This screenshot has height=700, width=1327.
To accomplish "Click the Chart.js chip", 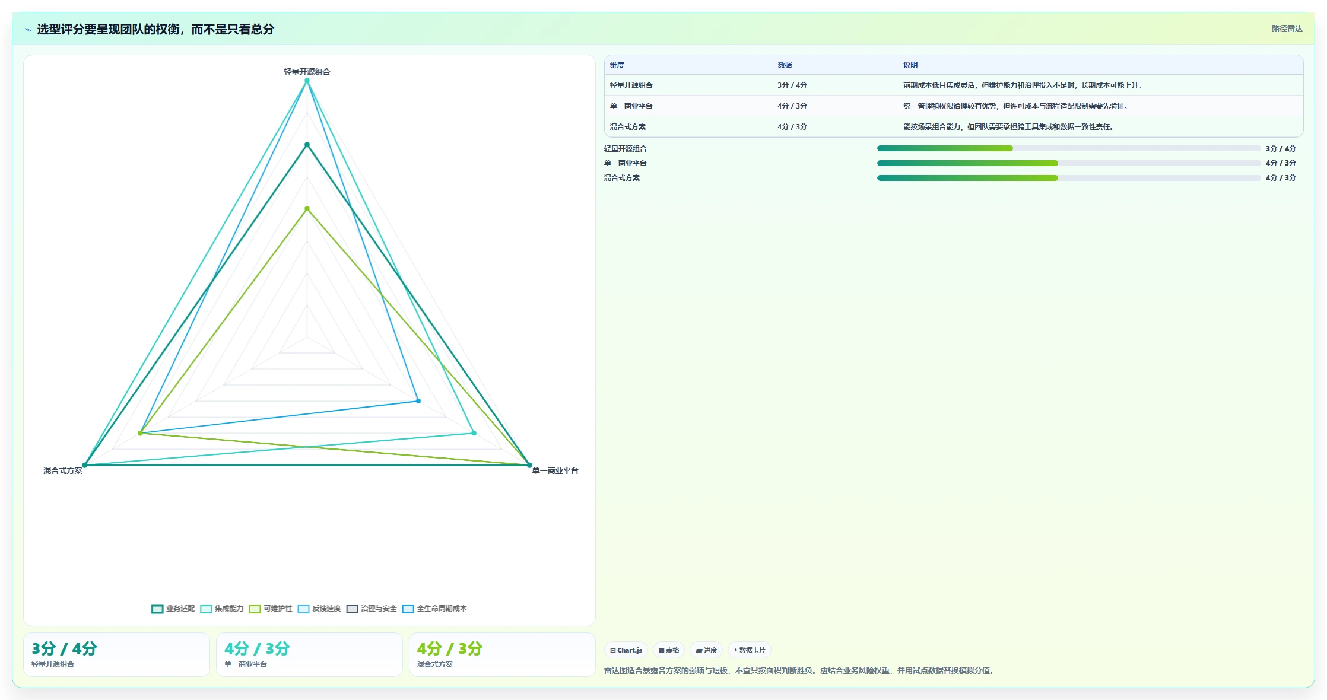I will [626, 650].
